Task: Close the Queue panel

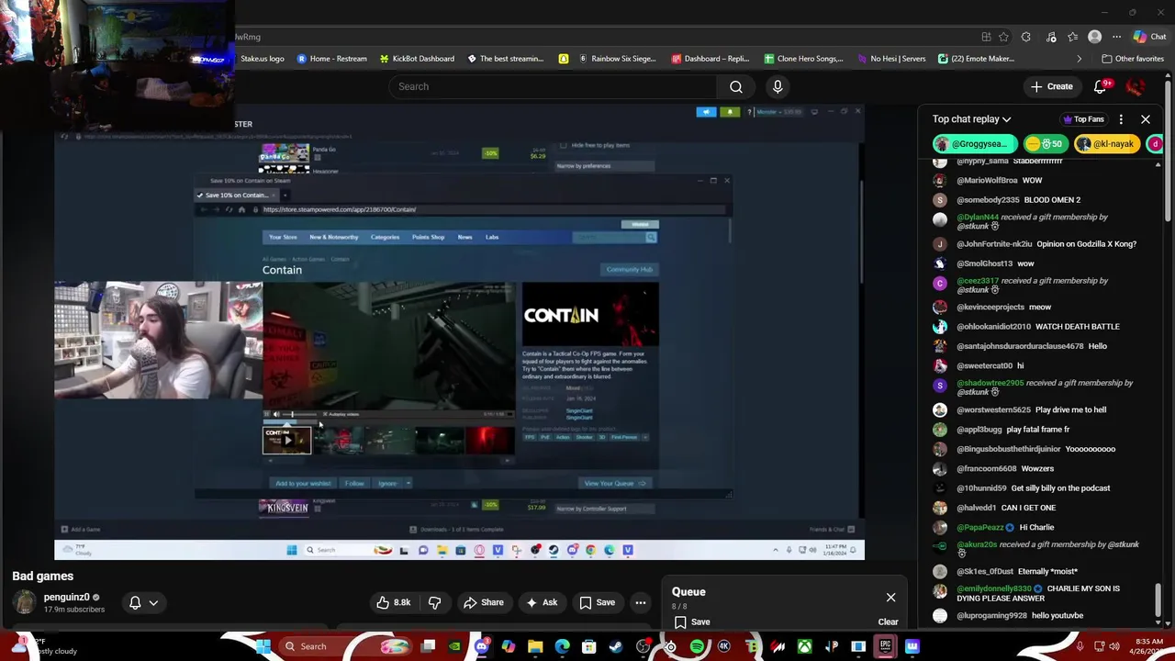Action: click(x=890, y=598)
